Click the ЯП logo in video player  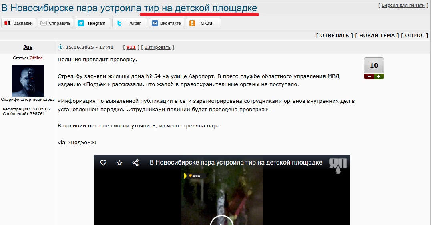point(338,165)
